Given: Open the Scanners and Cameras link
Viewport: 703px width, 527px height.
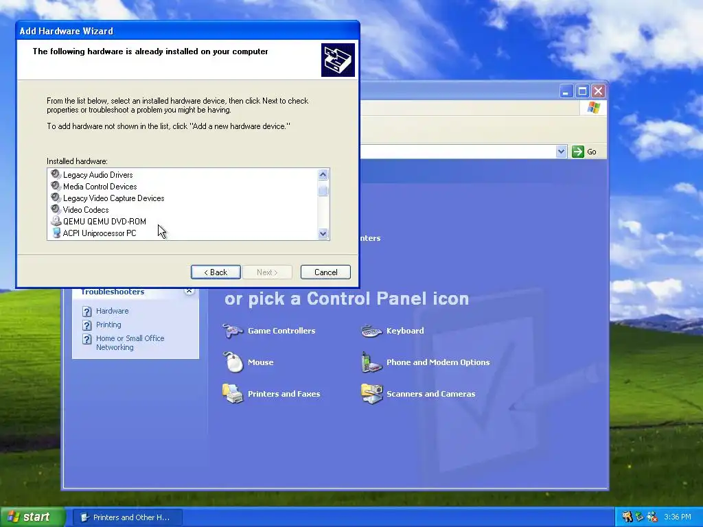Looking at the screenshot, I should (431, 394).
